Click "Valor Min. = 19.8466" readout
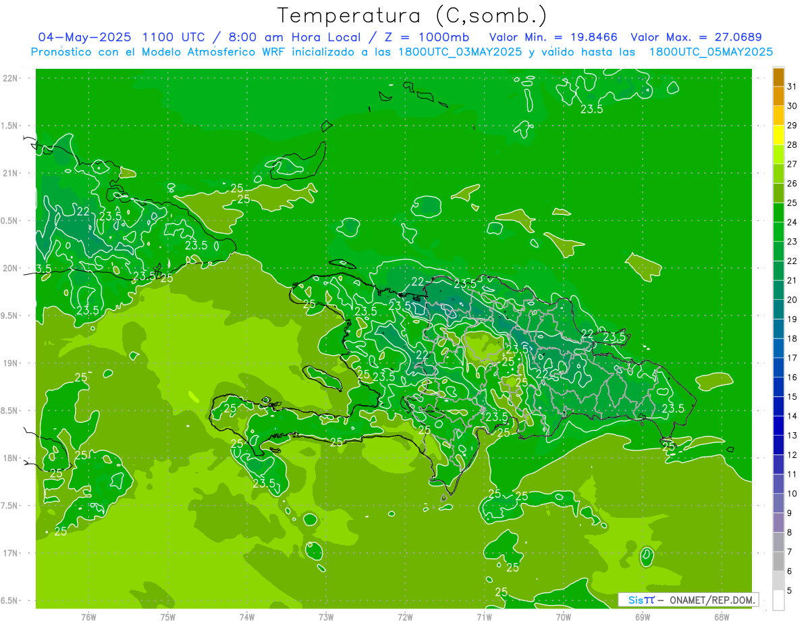 (x=554, y=36)
